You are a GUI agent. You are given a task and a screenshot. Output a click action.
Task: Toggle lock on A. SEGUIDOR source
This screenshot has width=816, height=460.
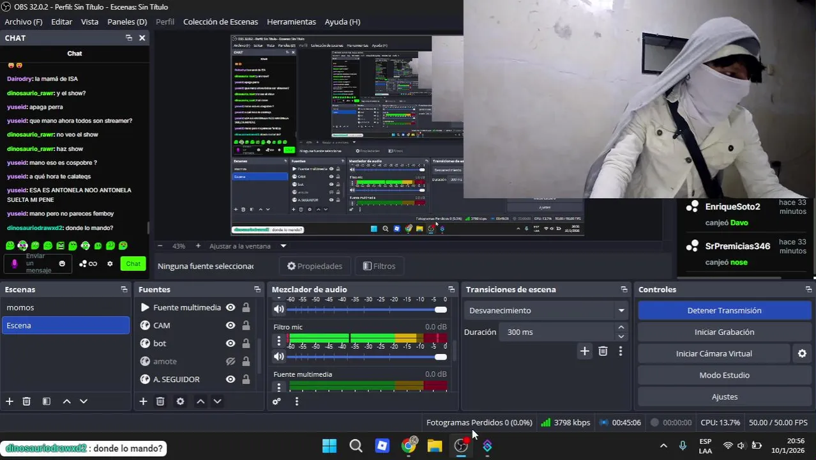pyautogui.click(x=246, y=379)
